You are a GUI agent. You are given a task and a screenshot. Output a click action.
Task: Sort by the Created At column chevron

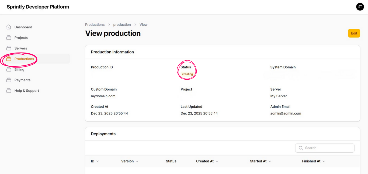pyautogui.click(x=217, y=161)
